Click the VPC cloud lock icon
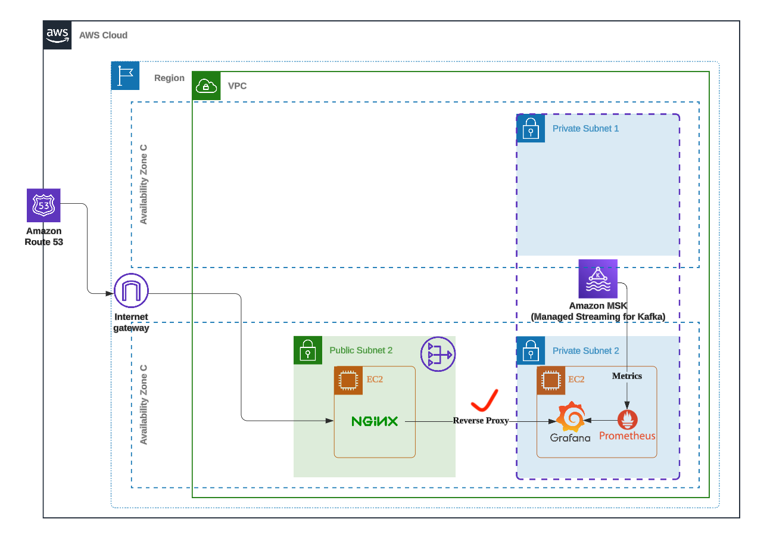Viewport: 773px width, 550px height. click(x=206, y=85)
